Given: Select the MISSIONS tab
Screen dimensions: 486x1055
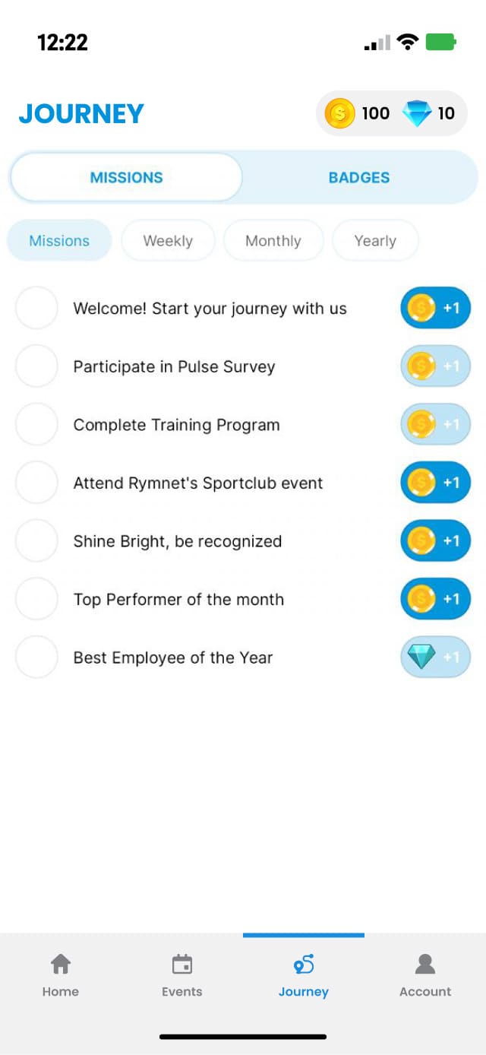Looking at the screenshot, I should tap(126, 178).
